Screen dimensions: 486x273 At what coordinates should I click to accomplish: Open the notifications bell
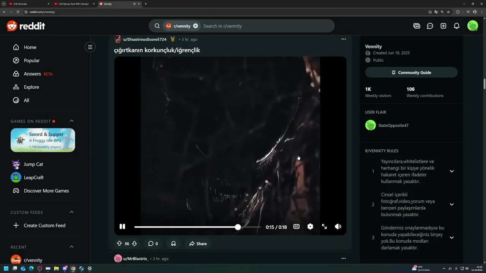pos(457,26)
